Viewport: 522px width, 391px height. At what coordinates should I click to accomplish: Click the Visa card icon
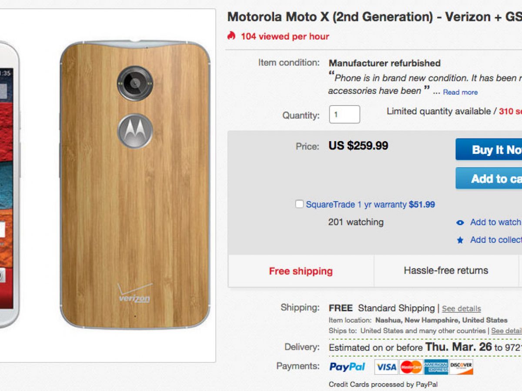(x=386, y=367)
